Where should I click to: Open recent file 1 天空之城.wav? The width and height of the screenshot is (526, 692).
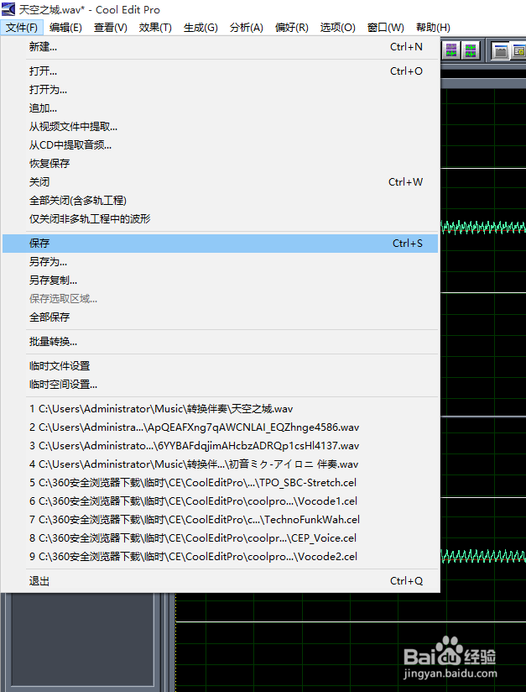click(220, 409)
